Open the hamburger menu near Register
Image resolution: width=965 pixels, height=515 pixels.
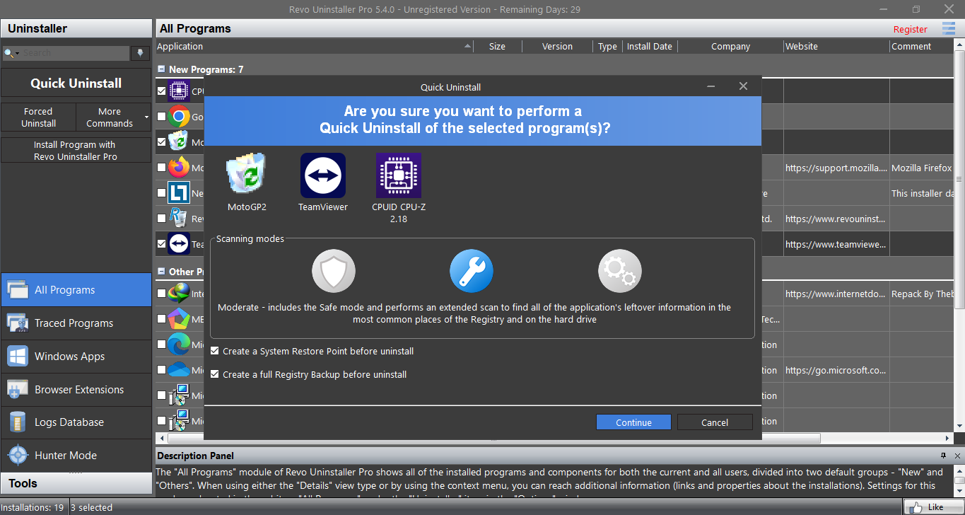948,28
